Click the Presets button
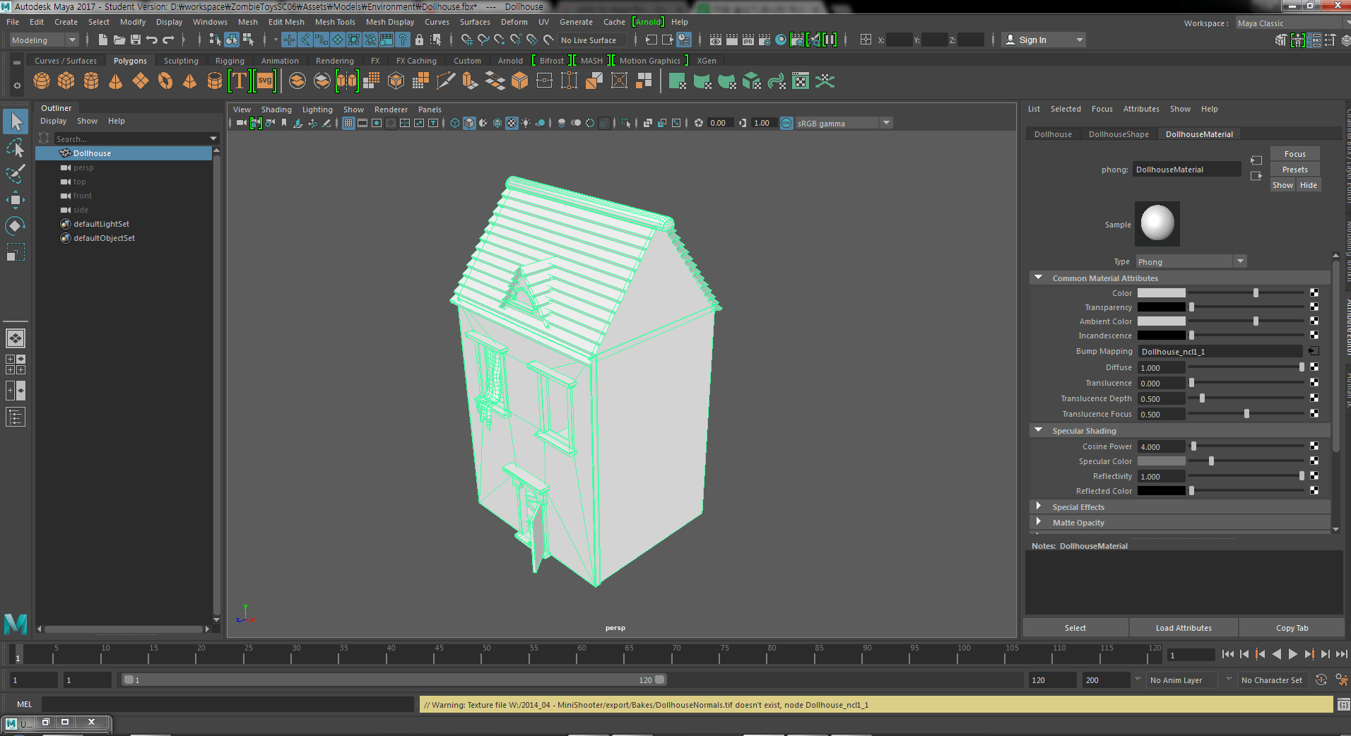Image resolution: width=1351 pixels, height=736 pixels. click(1294, 170)
